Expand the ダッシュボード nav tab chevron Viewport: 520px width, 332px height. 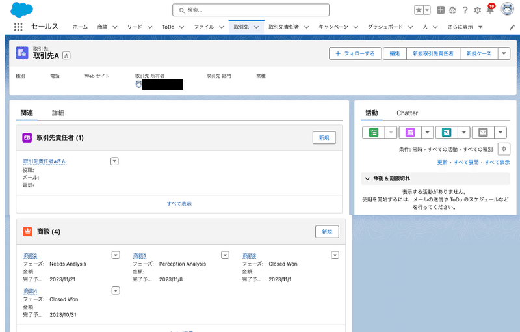point(411,27)
